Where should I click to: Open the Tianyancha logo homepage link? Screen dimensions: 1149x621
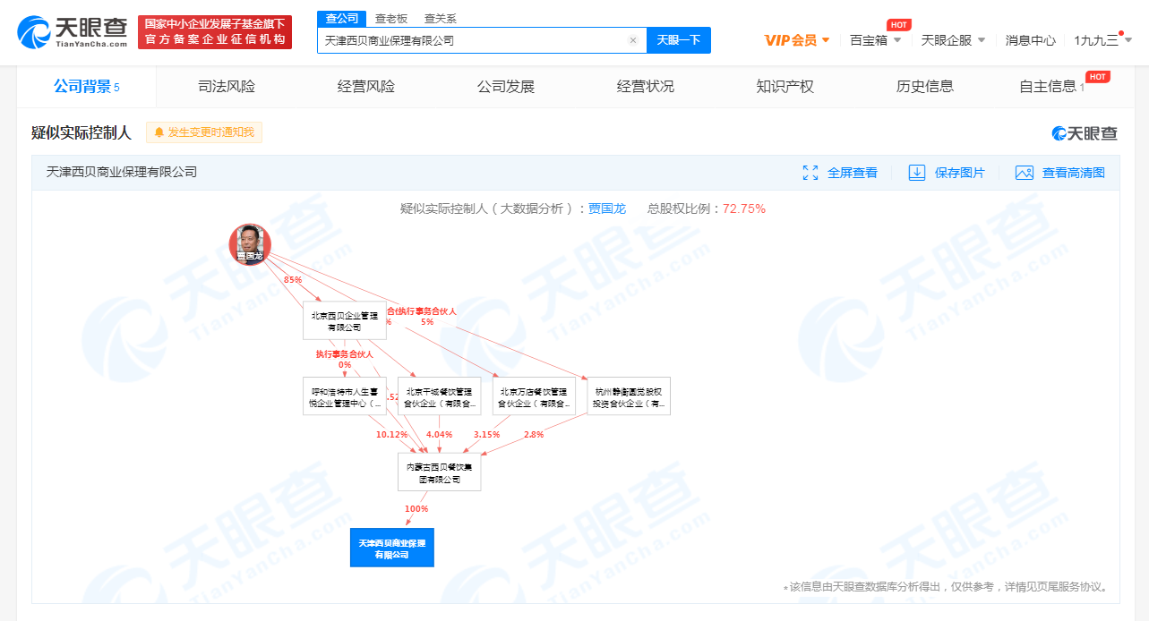(x=73, y=31)
